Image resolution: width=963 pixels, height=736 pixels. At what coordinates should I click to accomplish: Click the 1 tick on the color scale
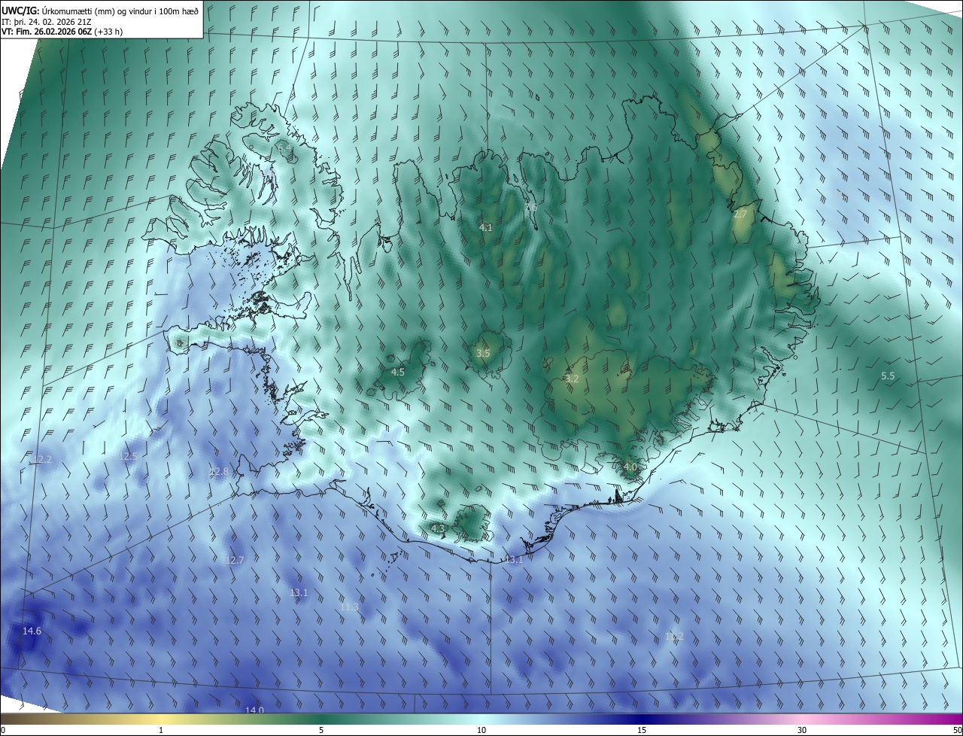(x=161, y=730)
